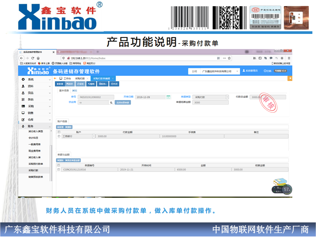316x237 pixels.
Task: Toggle the 单据与金额 header checkbox
Action: (x=59, y=165)
